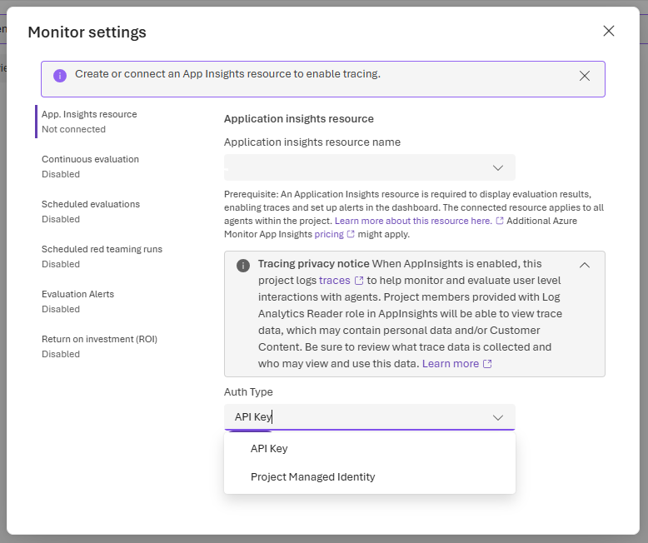
Task: Click external-link icon next to pricing
Action: 351,234
